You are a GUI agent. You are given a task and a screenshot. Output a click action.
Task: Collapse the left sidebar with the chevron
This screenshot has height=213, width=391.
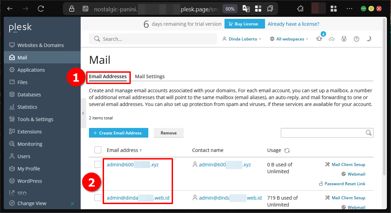point(83,113)
